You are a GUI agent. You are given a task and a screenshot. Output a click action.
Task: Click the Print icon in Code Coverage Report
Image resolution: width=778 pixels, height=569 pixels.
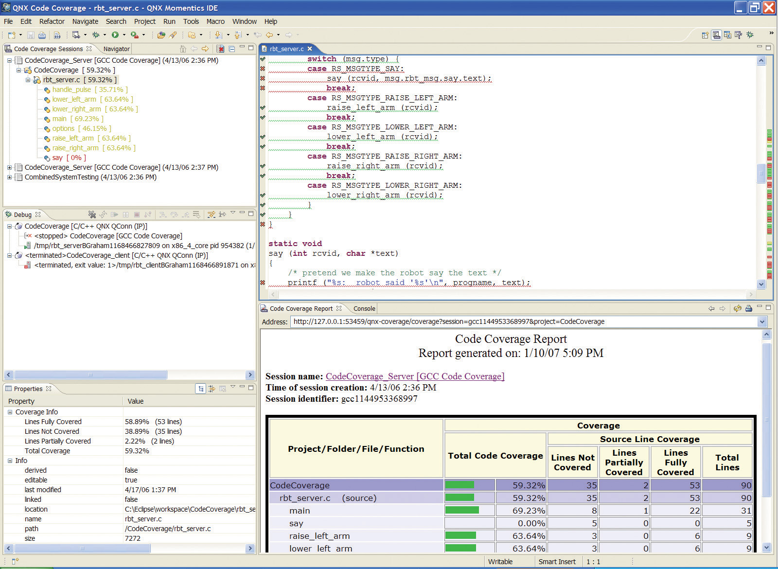point(748,308)
